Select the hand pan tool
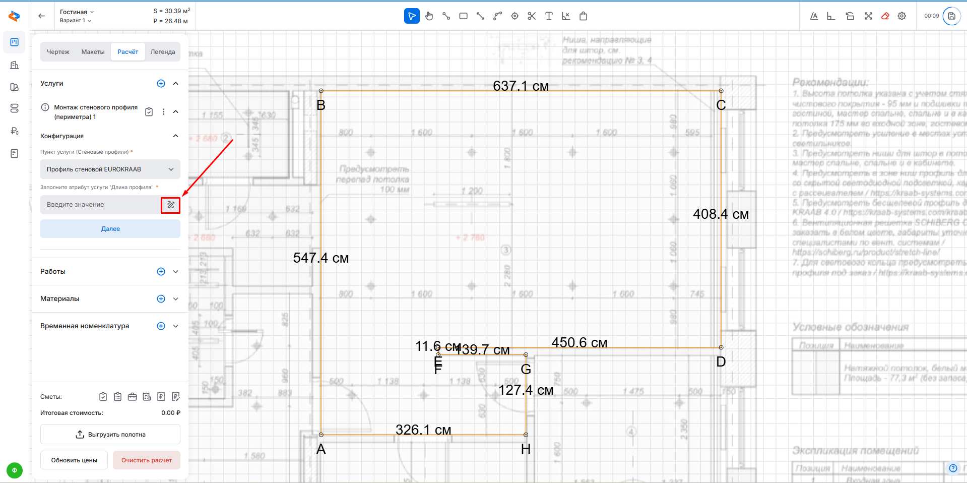 429,16
